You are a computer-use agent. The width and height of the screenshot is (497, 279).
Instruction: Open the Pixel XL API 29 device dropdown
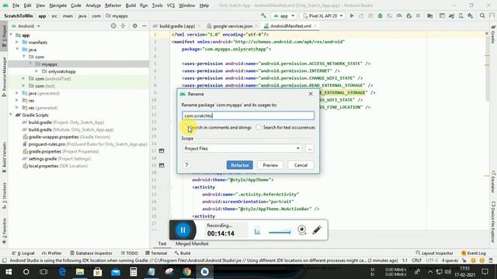(323, 15)
